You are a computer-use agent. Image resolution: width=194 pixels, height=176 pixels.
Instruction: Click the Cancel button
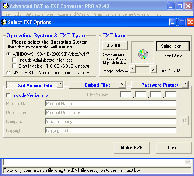coord(174,148)
